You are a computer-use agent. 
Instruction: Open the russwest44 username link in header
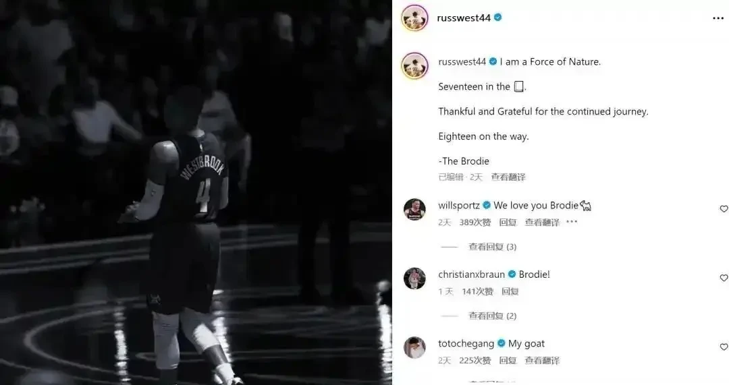coord(464,18)
